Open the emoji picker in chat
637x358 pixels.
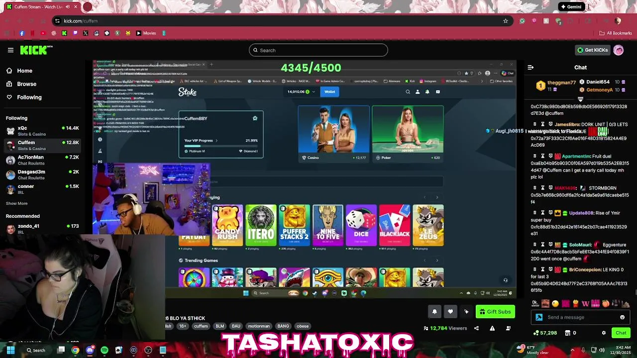622,317
